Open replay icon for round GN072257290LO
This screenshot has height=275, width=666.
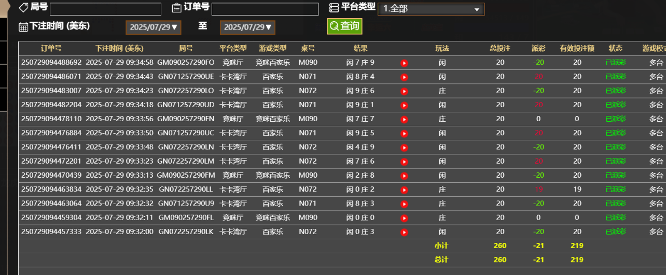tap(404, 91)
